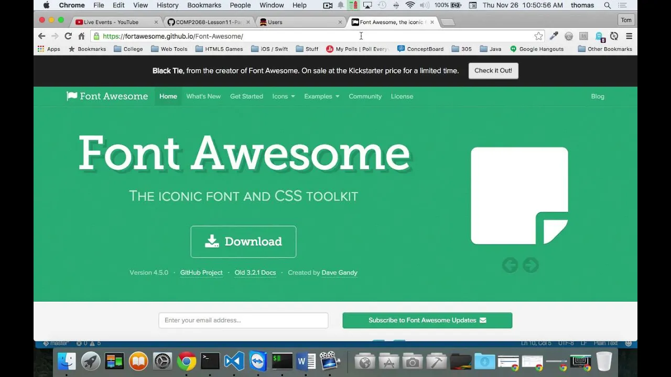Open the Blog nav link
The height and width of the screenshot is (377, 671).
(598, 96)
